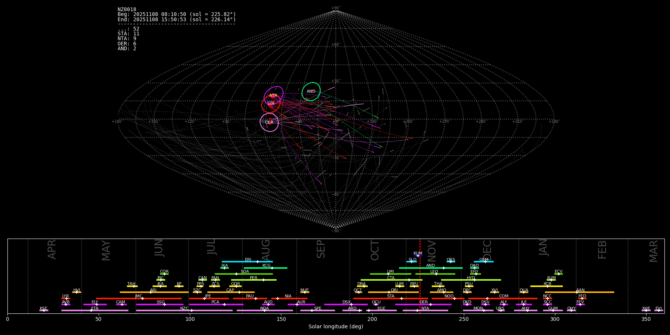
Task: Click the AND radiant label on the sky map
Action: pos(311,92)
